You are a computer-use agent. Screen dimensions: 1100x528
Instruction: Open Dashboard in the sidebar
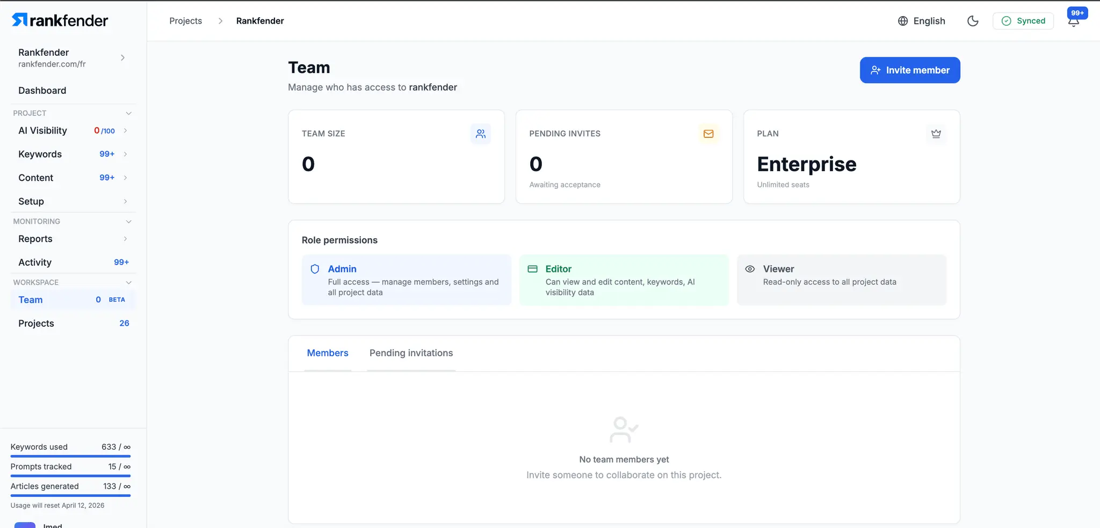pos(42,91)
